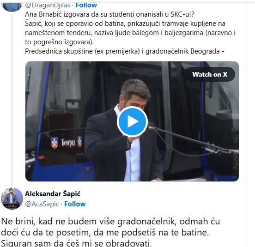255x247 pixels.
Task: Click the "Predsednica skupštine (ex premijerka)" line
Action: pyautogui.click(x=125, y=51)
